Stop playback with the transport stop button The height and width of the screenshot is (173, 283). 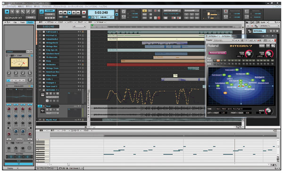(65, 12)
